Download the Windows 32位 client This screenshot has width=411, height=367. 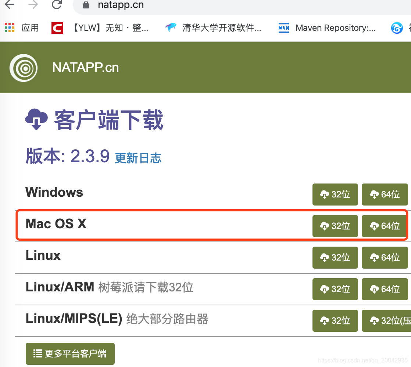(x=335, y=195)
